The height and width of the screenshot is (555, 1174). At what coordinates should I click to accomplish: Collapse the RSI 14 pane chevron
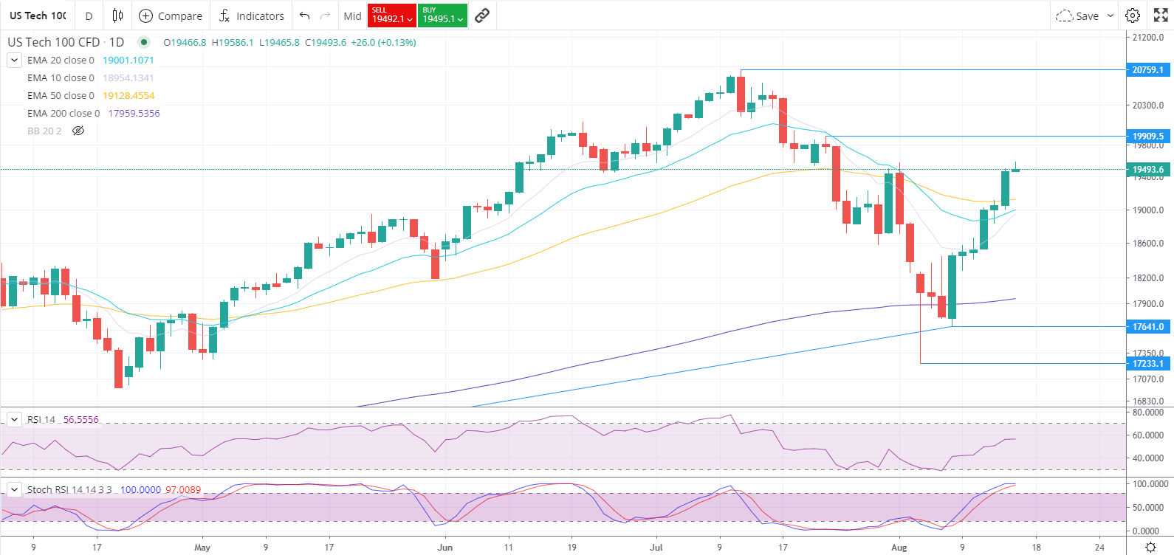[14, 419]
